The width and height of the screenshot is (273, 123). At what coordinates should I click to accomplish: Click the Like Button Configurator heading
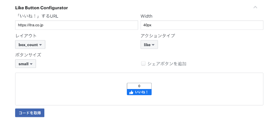42,8
